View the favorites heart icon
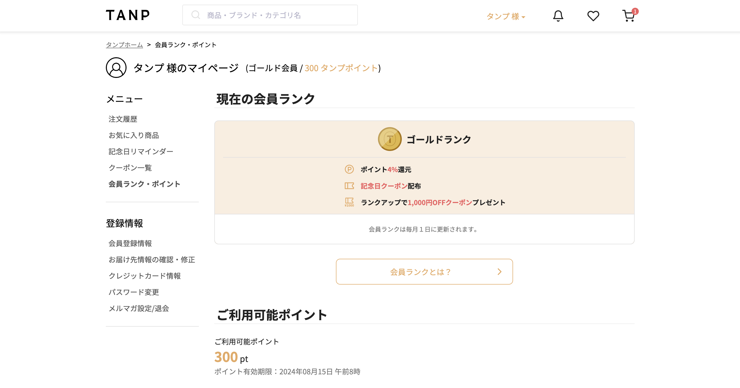The height and width of the screenshot is (388, 740). point(593,16)
